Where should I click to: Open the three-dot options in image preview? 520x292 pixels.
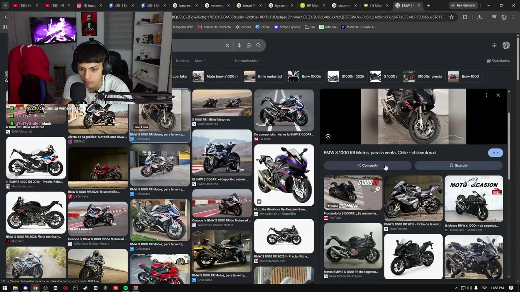coord(486,95)
